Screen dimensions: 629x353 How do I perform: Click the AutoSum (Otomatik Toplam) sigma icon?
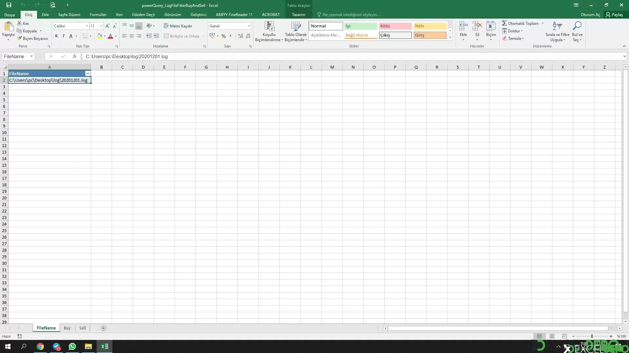(504, 23)
